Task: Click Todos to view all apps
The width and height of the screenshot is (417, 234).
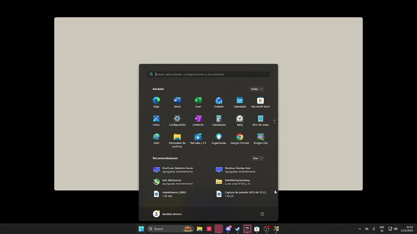Action: click(x=257, y=89)
